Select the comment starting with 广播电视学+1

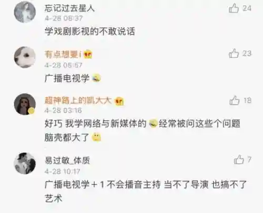[146, 191]
